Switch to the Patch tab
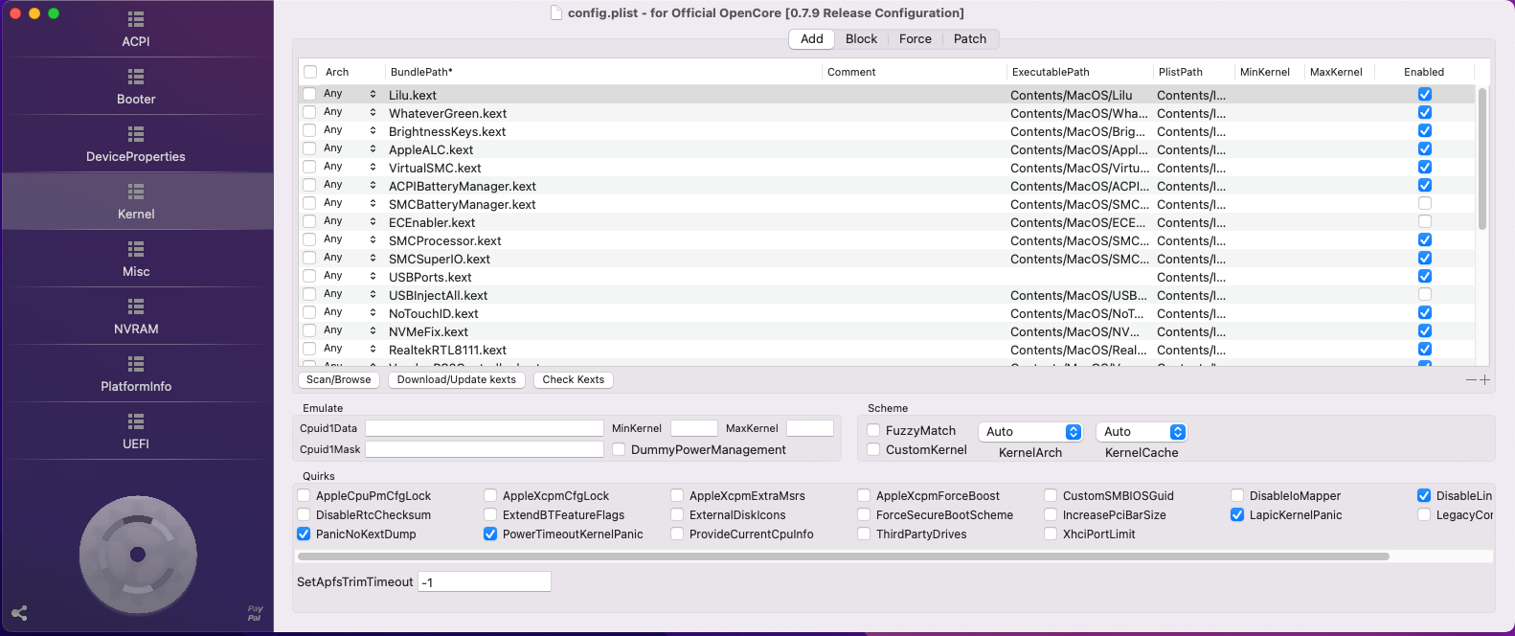Screen dimensions: 1515x636 (969, 39)
